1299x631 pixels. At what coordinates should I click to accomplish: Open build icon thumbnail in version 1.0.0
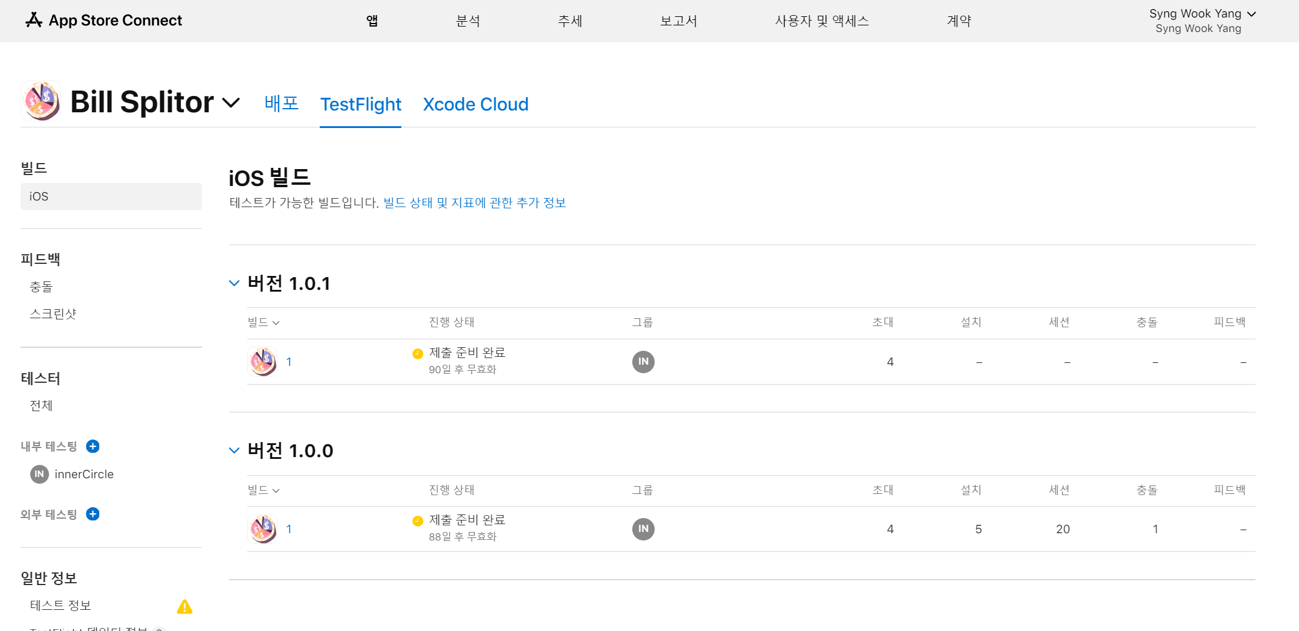pos(263,529)
